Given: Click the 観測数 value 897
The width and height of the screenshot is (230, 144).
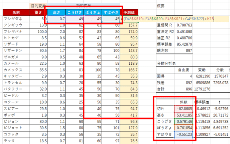Looking at the screenshot, I should pyautogui.click(x=183, y=51).
